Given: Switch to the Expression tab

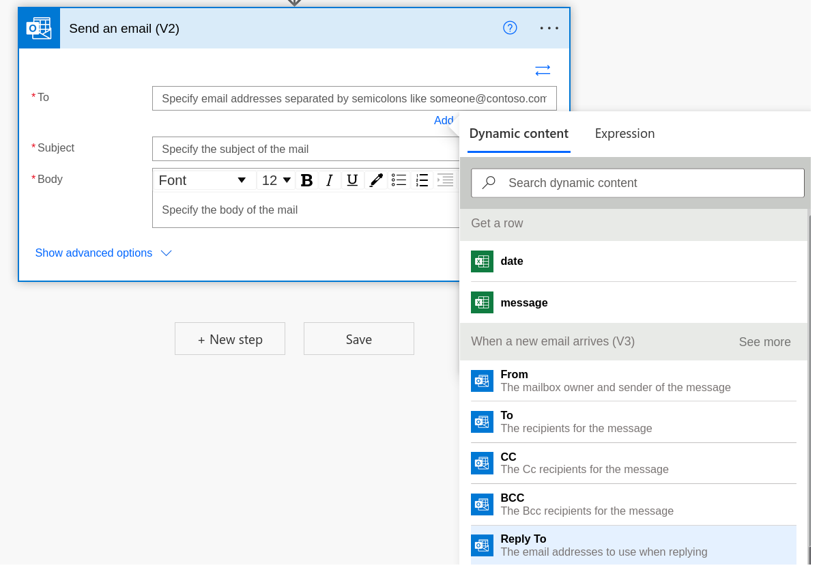Looking at the screenshot, I should (x=624, y=134).
